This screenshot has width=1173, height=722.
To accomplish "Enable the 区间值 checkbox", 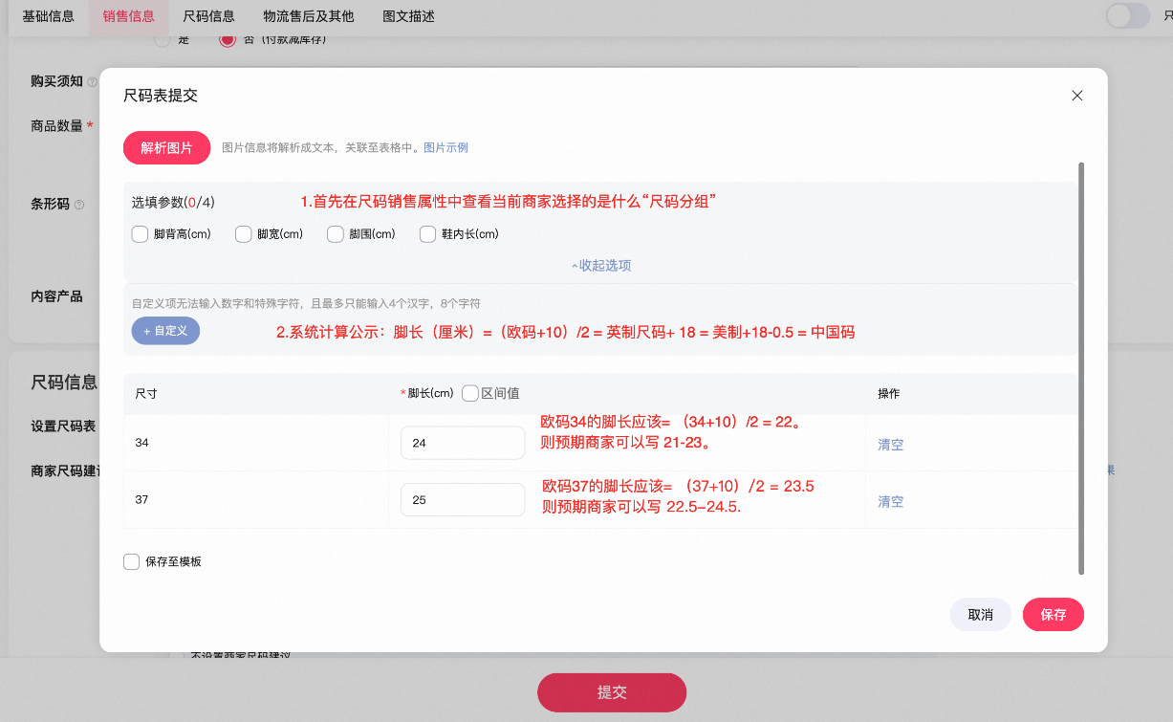I will click(x=470, y=393).
